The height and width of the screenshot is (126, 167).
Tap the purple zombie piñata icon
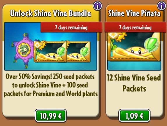pos(24,50)
